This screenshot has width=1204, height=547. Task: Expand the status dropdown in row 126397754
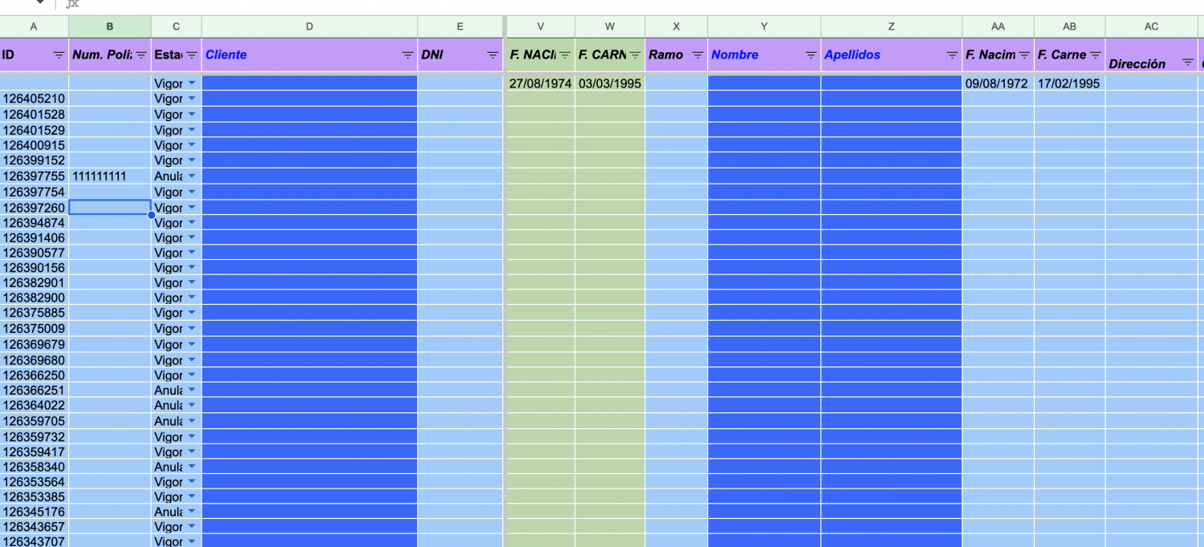pyautogui.click(x=192, y=192)
